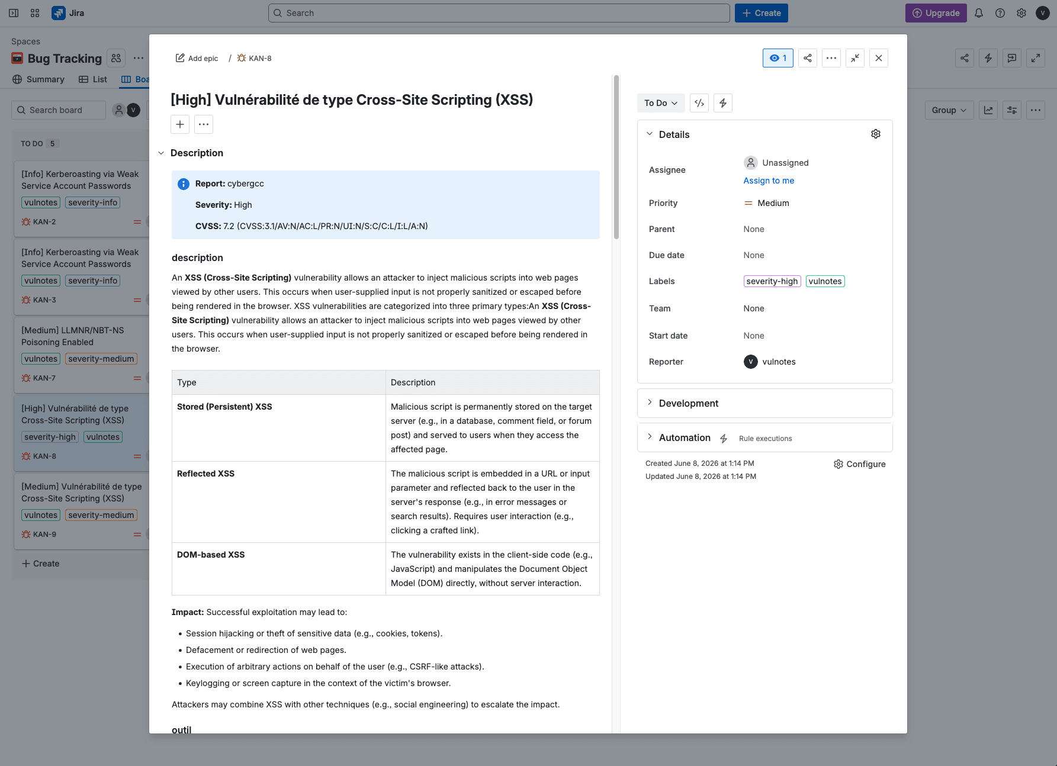Click Create at bottom of To Do column
This screenshot has height=766, width=1057.
coord(41,564)
